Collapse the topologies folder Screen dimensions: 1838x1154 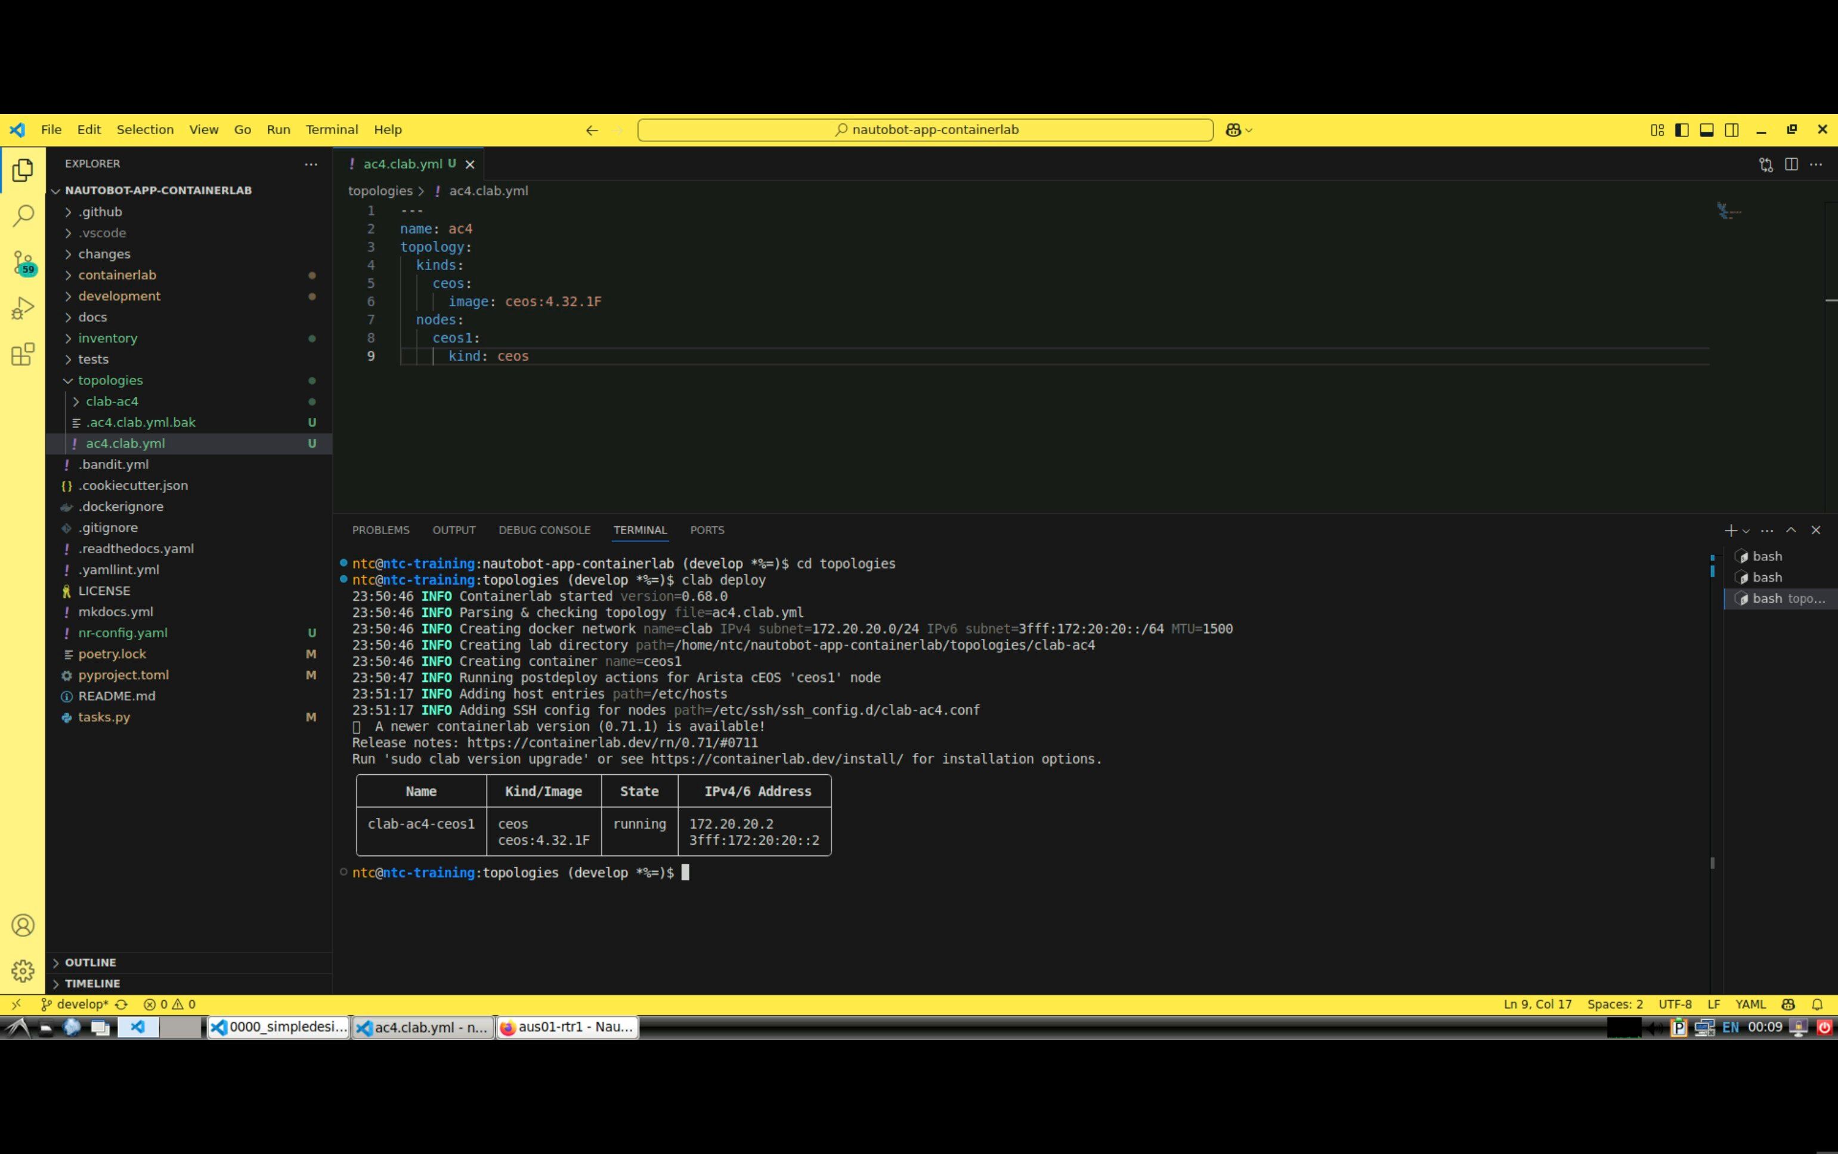[x=110, y=380]
